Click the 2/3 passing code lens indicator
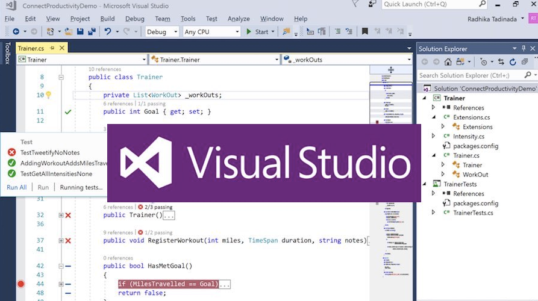Screen dimensions: 538x301 click(x=155, y=207)
